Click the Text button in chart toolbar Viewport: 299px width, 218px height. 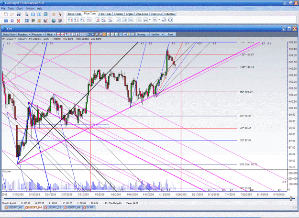(x=170, y=34)
